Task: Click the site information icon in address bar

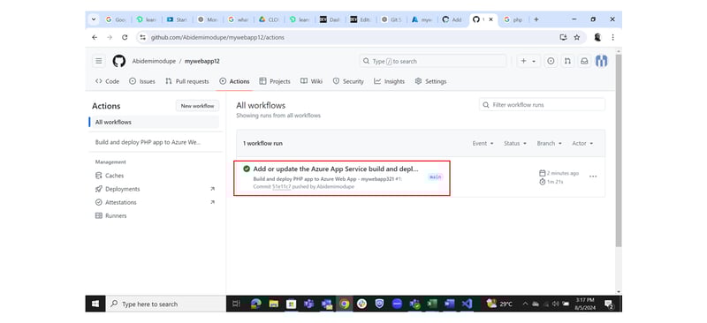Action: [x=142, y=37]
